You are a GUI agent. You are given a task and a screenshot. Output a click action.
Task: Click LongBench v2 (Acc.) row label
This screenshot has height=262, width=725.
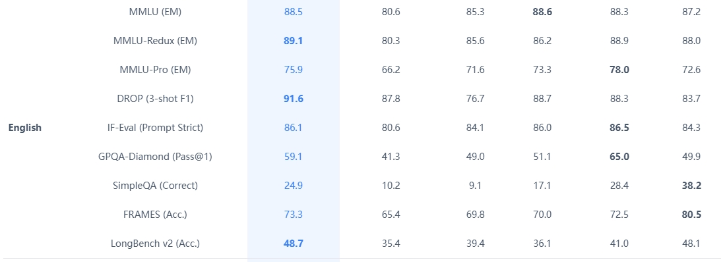click(155, 244)
